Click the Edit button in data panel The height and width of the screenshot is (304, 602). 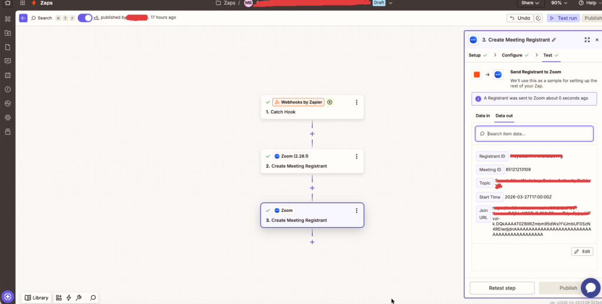click(x=582, y=252)
